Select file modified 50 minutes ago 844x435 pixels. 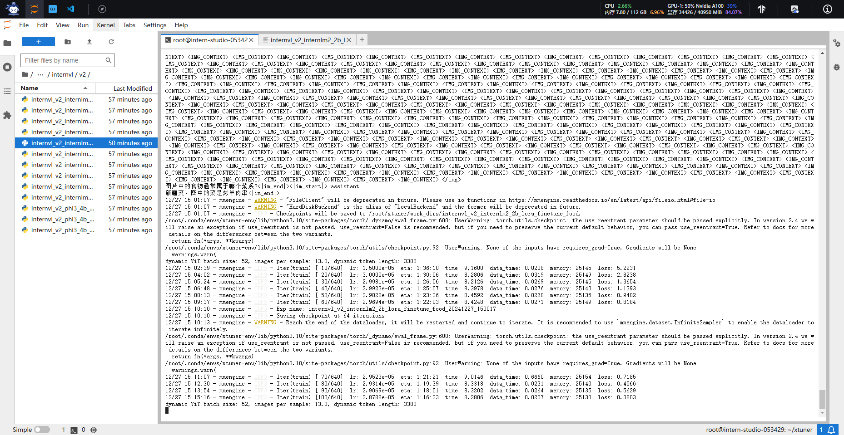(x=86, y=143)
